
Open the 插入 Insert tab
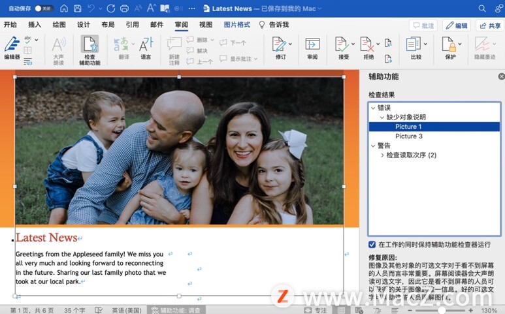(35, 24)
